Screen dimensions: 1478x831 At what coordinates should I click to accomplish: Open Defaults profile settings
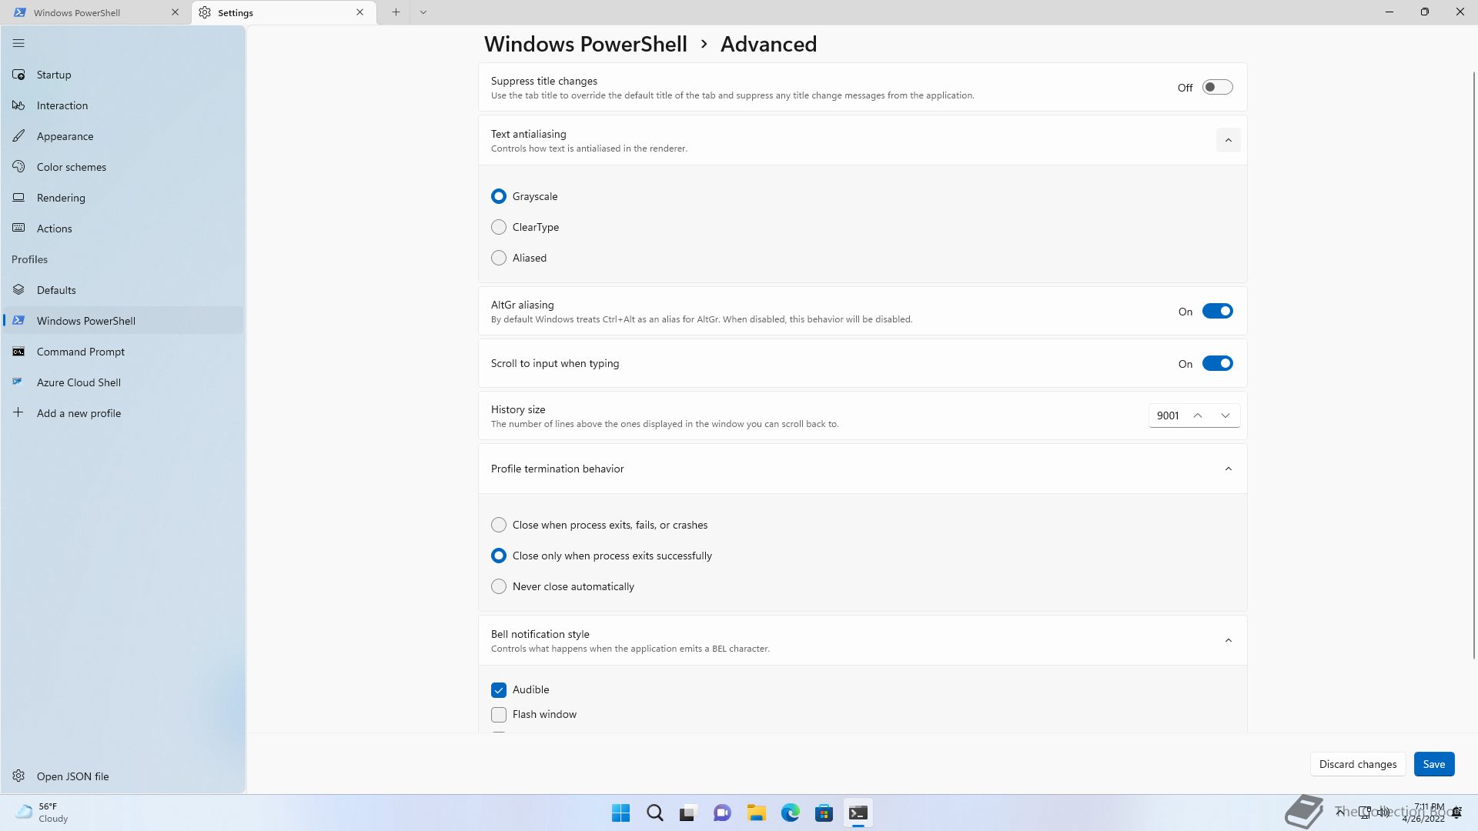(123, 290)
